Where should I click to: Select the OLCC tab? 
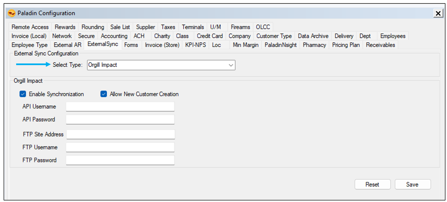click(x=263, y=27)
